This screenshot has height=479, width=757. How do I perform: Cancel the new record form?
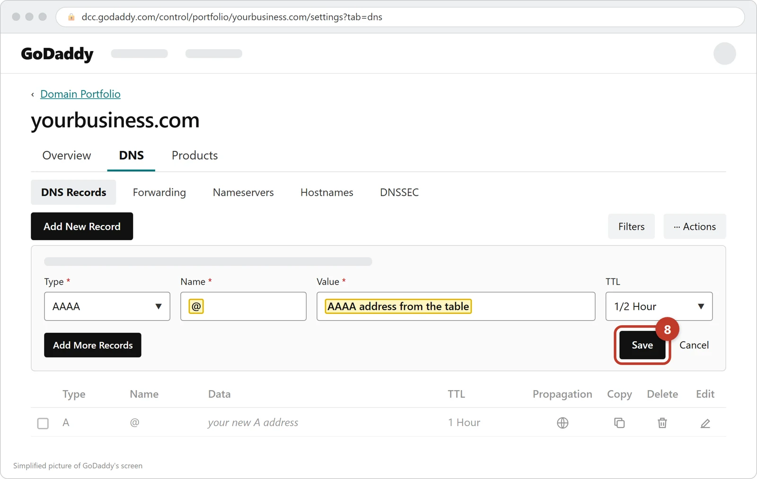pos(694,345)
